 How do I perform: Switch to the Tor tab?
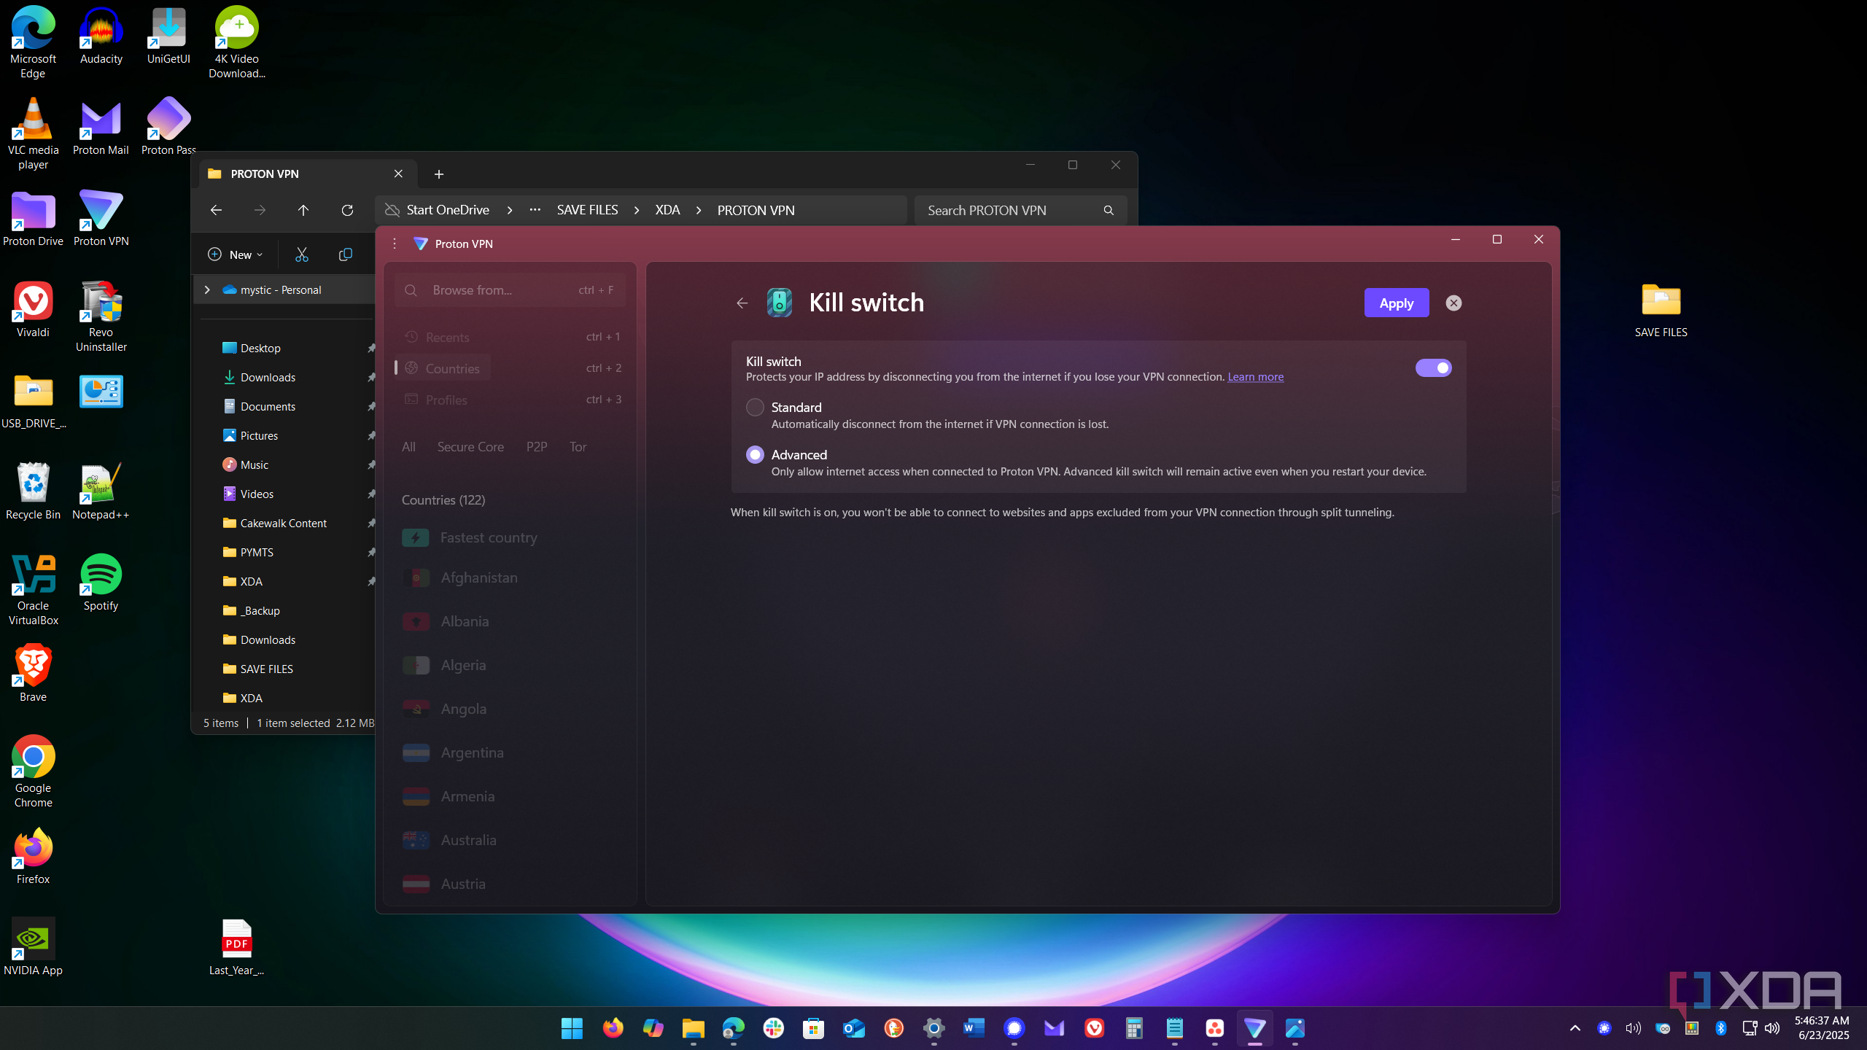coord(578,447)
